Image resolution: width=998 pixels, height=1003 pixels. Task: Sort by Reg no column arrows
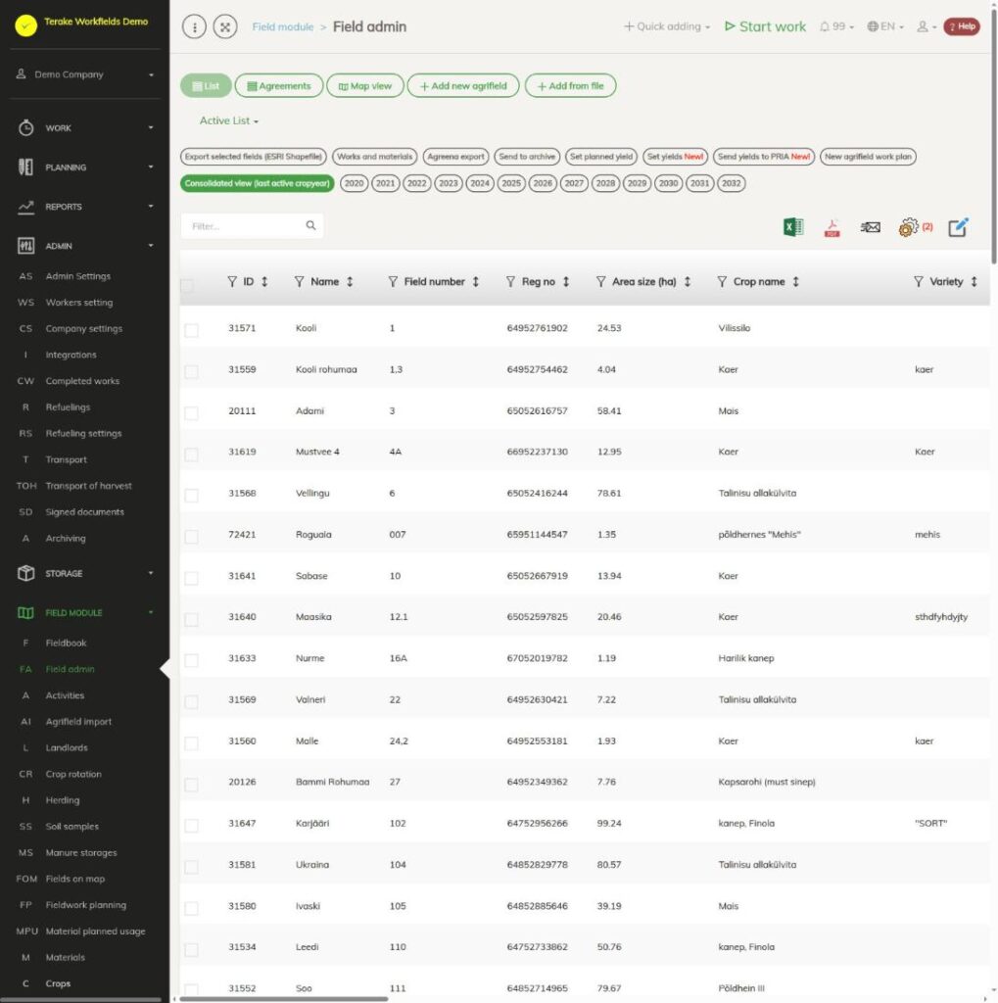click(x=566, y=281)
